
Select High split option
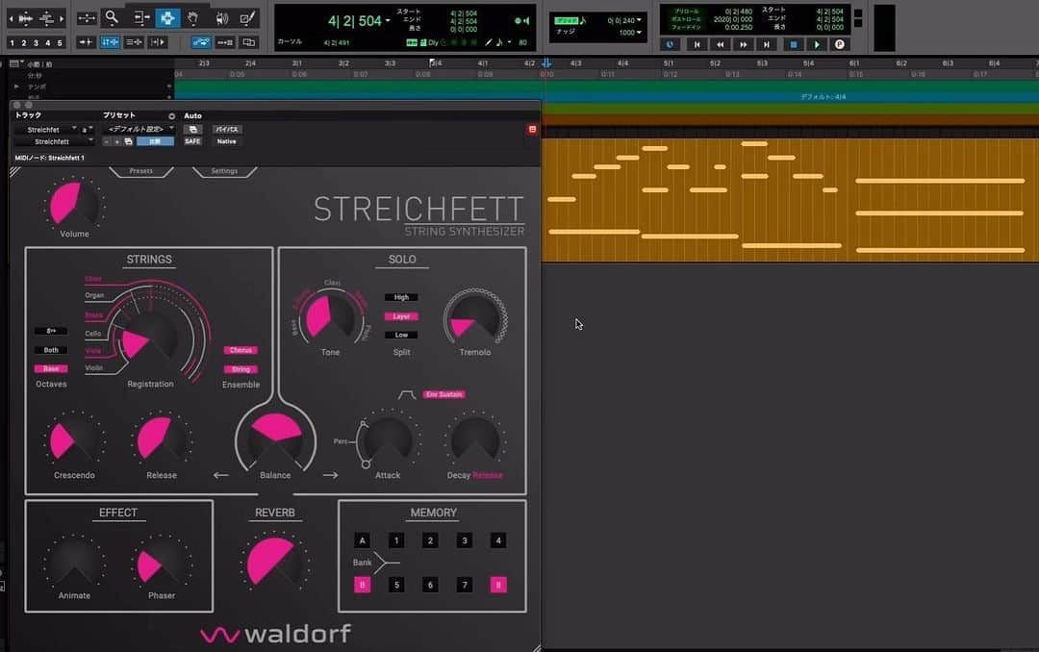tap(401, 297)
